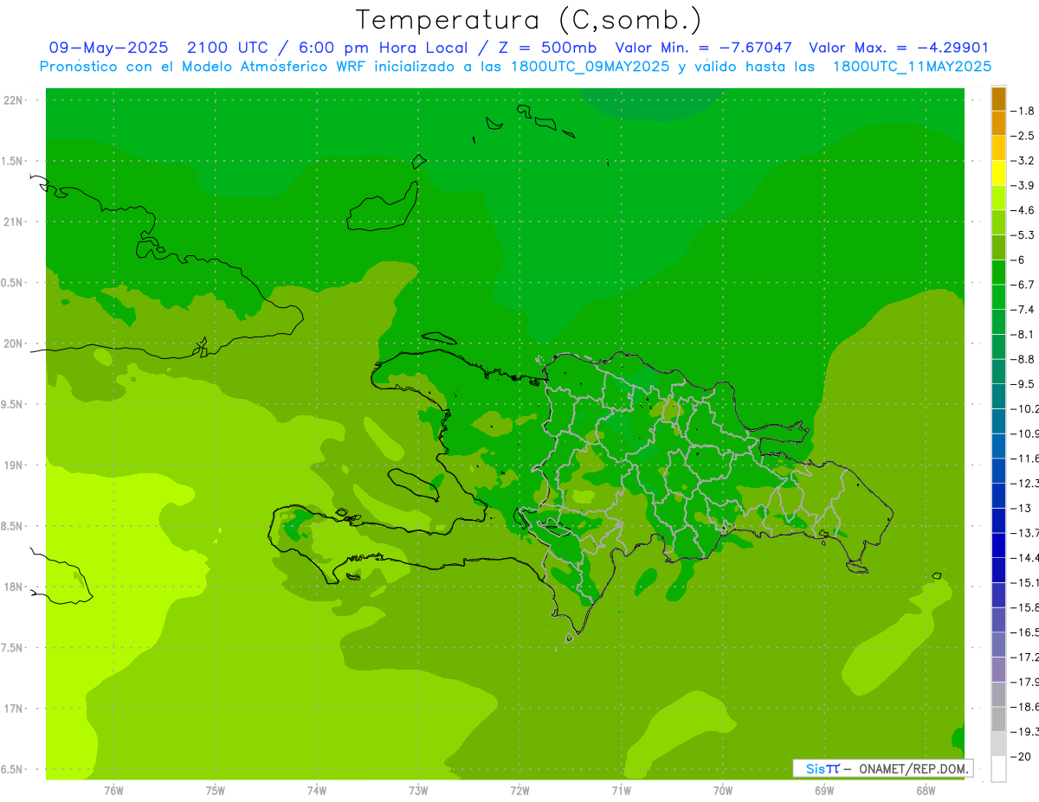Click the '-8.8' colorbar value
The width and height of the screenshot is (1039, 802).
1023,359
